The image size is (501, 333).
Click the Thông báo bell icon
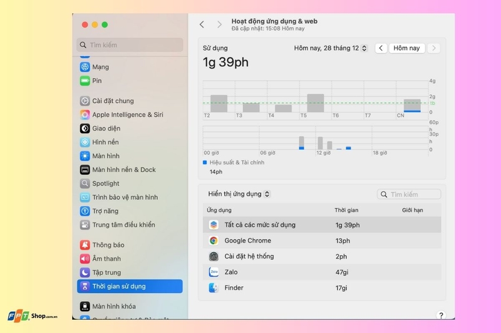click(x=85, y=245)
